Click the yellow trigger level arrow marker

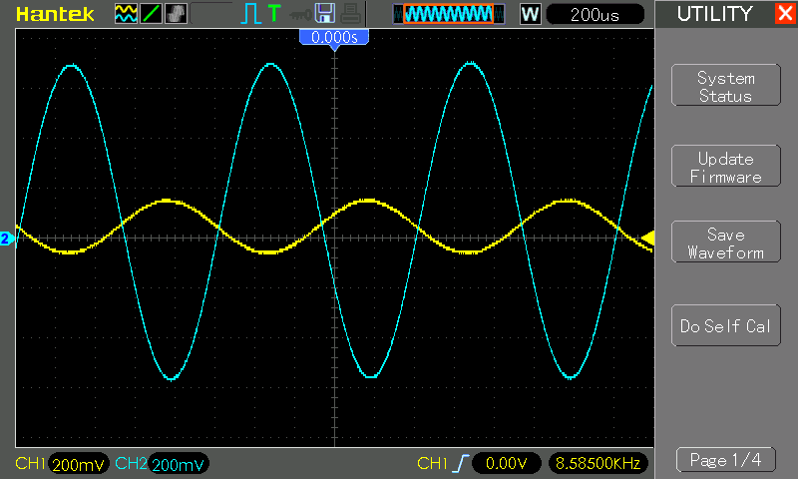coord(647,238)
